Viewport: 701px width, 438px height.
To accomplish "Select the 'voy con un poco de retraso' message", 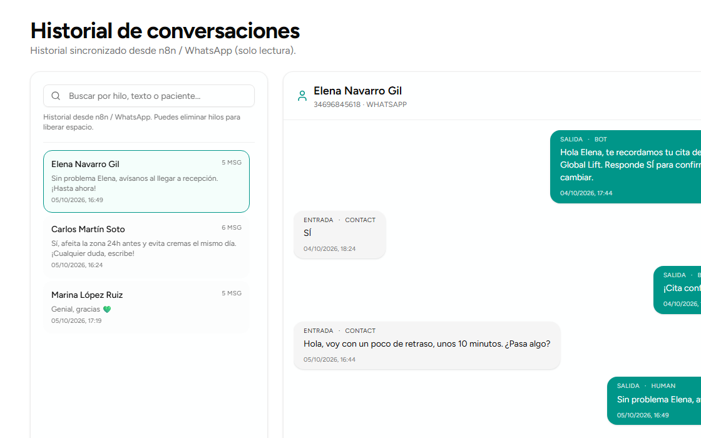I will (x=427, y=345).
